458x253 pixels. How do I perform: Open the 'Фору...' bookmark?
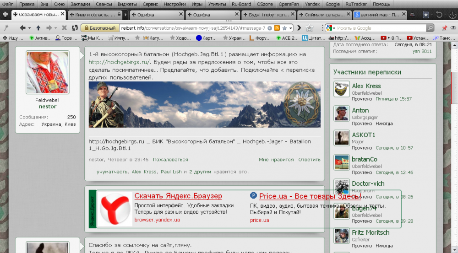pos(260,38)
